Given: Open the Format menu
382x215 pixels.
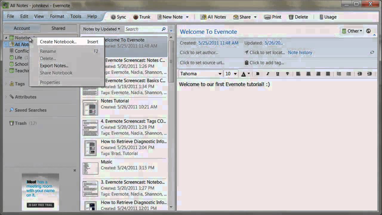Looking at the screenshot, I should (57, 16).
